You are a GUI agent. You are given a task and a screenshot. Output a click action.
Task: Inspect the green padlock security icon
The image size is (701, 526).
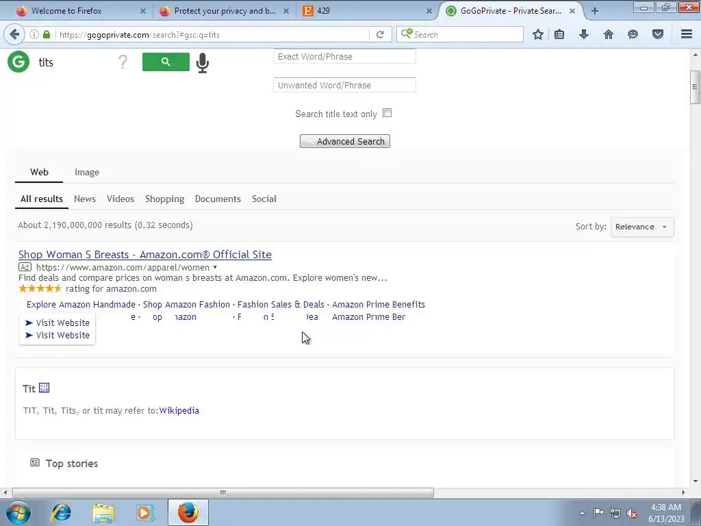tap(47, 34)
